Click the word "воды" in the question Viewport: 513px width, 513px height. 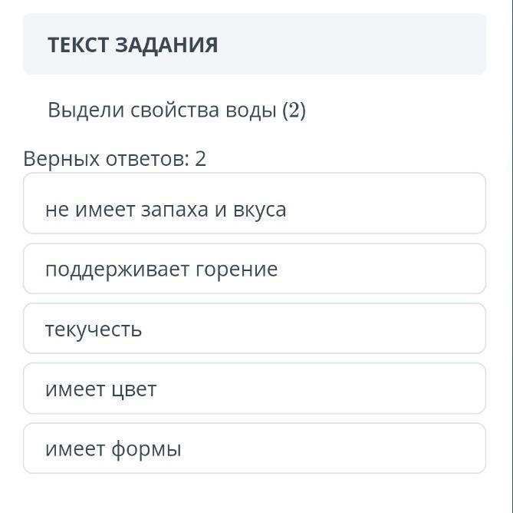click(x=251, y=111)
